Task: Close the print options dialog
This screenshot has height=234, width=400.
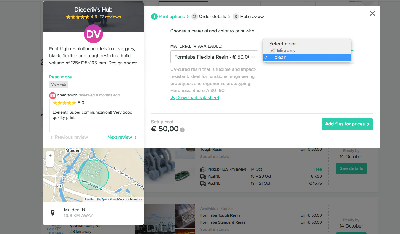Action: (x=372, y=13)
